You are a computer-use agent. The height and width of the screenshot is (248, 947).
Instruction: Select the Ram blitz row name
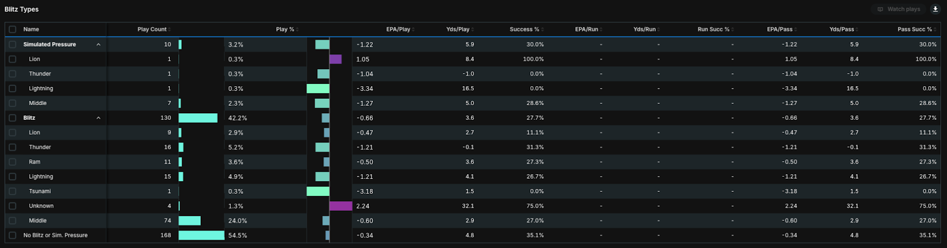(35, 162)
